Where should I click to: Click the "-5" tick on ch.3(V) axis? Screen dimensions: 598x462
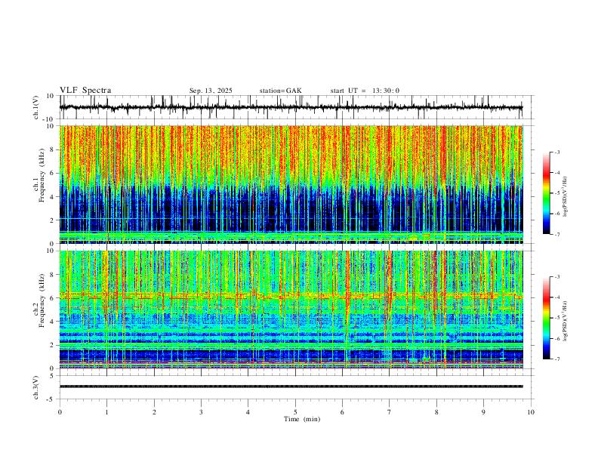point(51,399)
